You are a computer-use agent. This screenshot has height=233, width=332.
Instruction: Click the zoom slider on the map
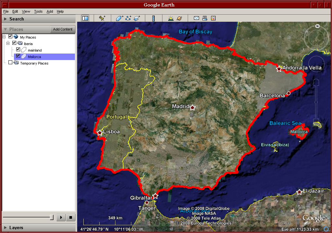coord(316,102)
